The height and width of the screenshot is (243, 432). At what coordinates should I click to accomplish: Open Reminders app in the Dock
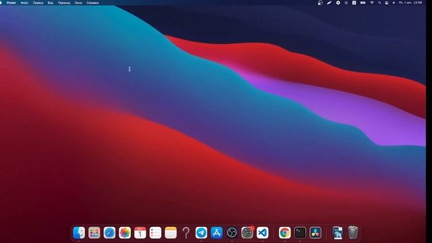coord(155,233)
